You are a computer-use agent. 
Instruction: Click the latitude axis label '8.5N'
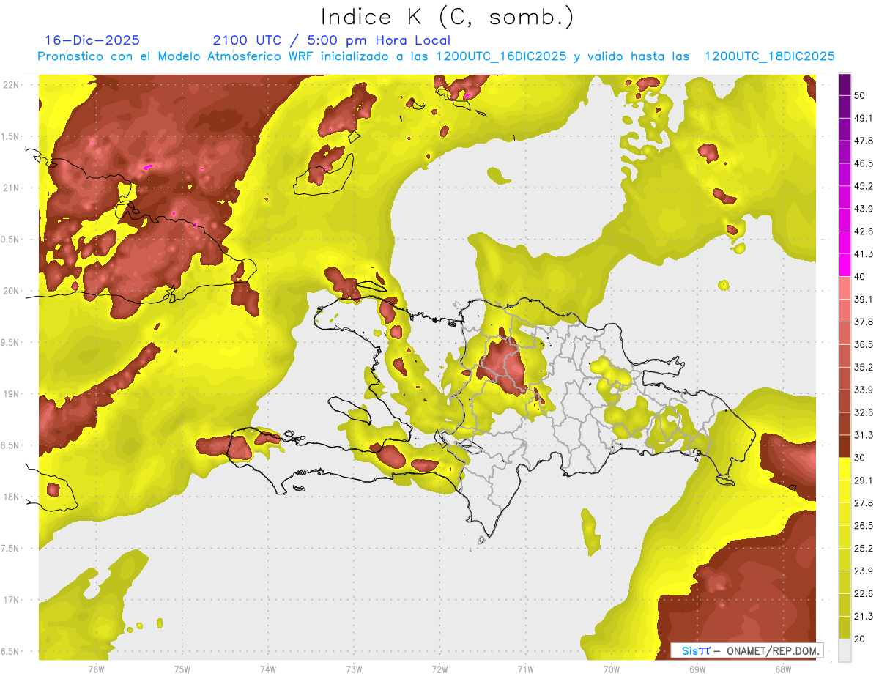tap(11, 445)
